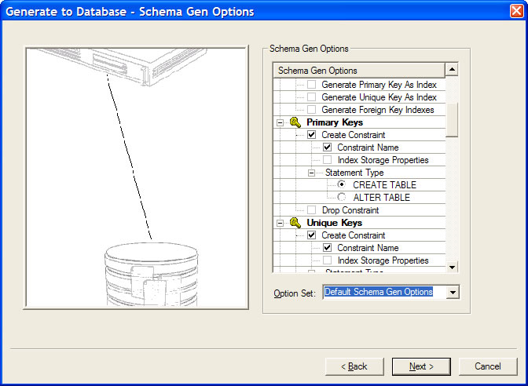Click the options list scroll-down arrow
Image resolution: width=528 pixels, height=386 pixels.
click(452, 268)
